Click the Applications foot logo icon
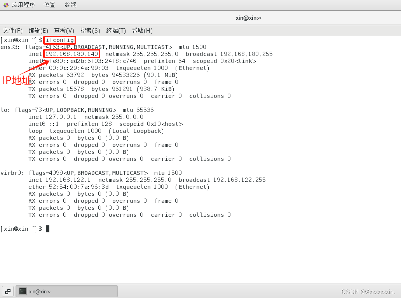Screen dimensions: 401x298 (6, 5)
